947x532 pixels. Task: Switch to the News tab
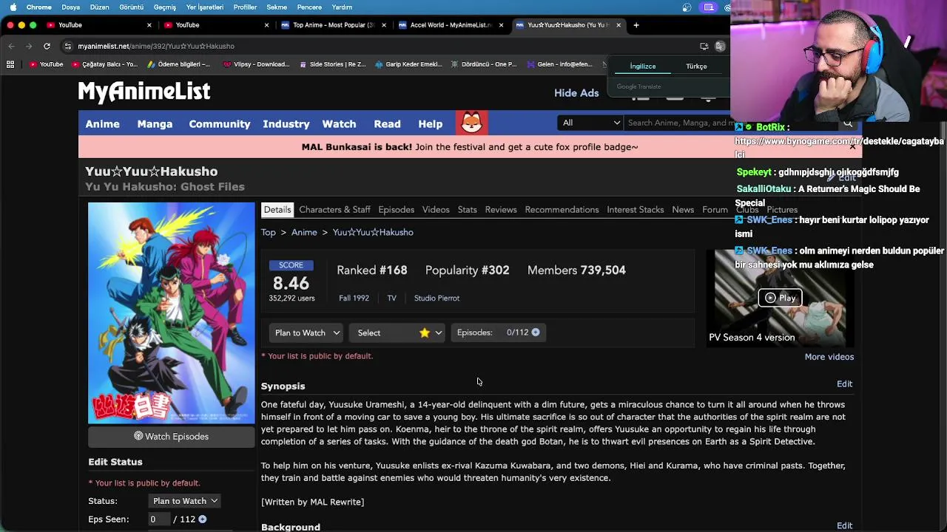click(683, 210)
